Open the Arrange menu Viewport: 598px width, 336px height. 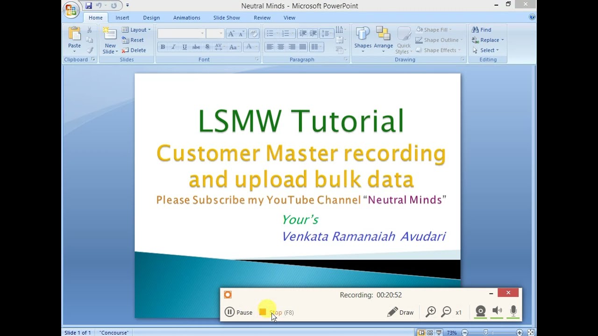383,40
